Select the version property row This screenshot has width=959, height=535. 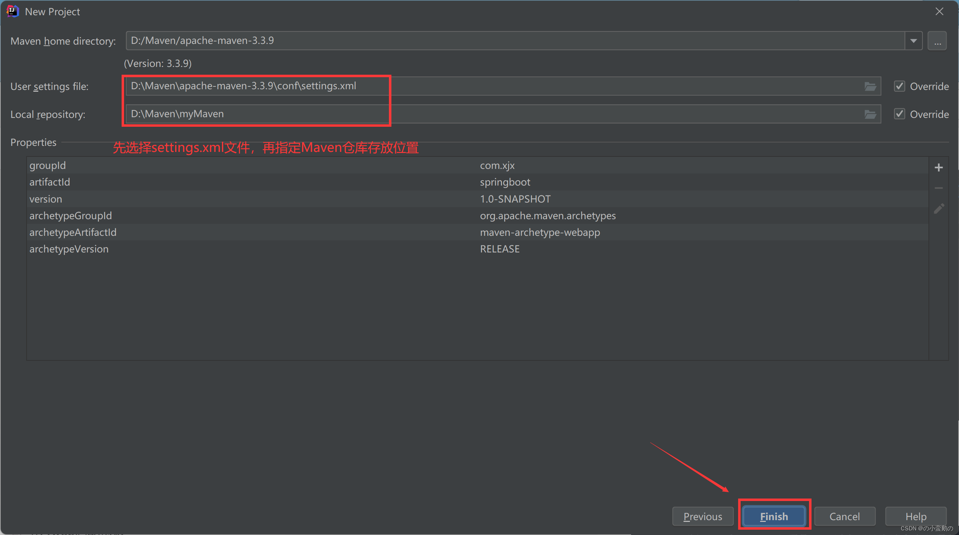tap(478, 199)
